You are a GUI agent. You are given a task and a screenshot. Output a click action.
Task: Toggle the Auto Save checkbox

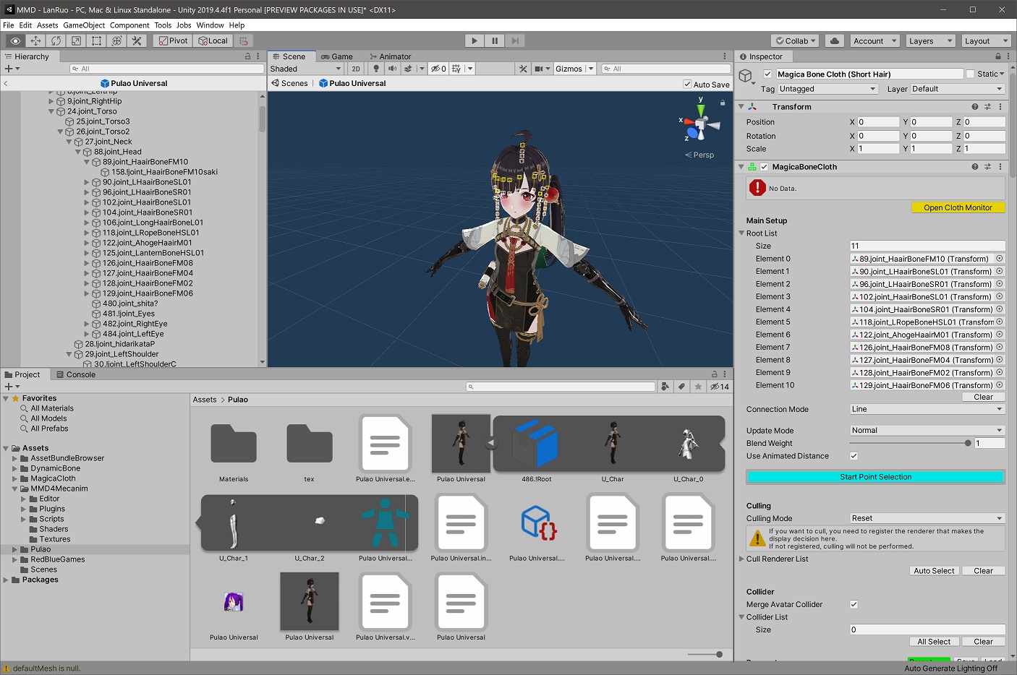pyautogui.click(x=687, y=84)
